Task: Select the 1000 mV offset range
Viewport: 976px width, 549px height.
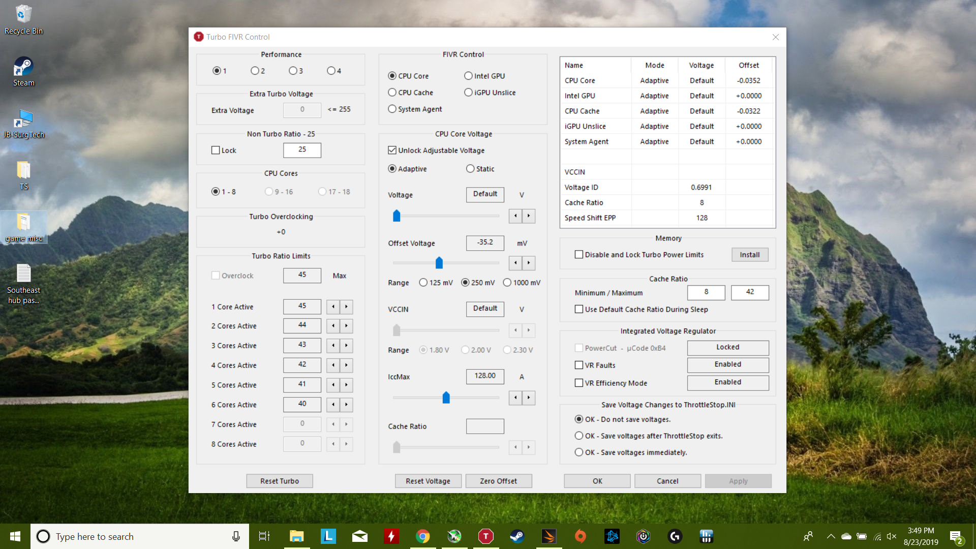Action: (x=522, y=283)
